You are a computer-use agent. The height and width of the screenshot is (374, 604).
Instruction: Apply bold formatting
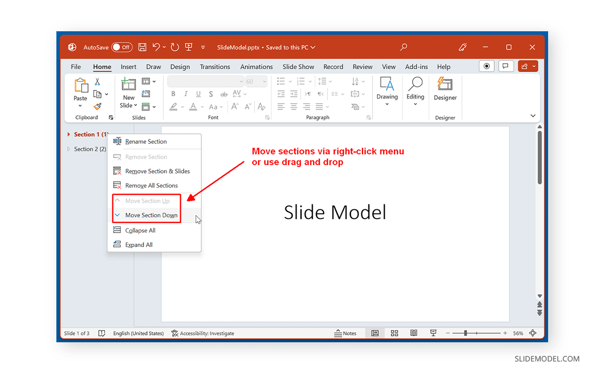pos(173,94)
